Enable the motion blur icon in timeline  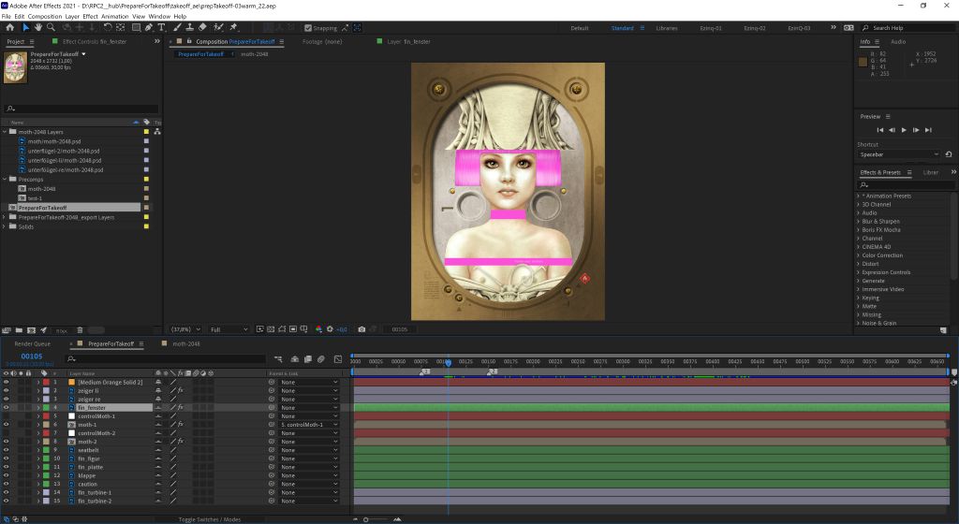pos(320,359)
